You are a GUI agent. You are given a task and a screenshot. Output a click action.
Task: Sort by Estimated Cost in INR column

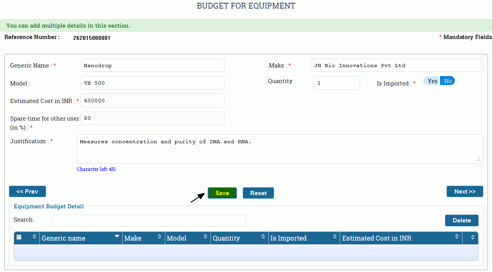457,237
